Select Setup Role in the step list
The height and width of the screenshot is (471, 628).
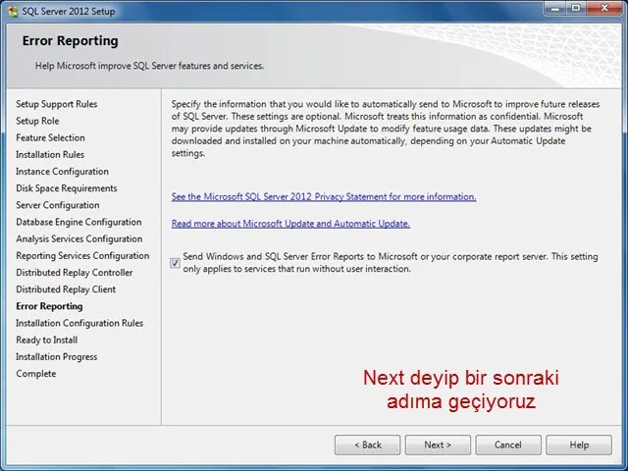(37, 121)
